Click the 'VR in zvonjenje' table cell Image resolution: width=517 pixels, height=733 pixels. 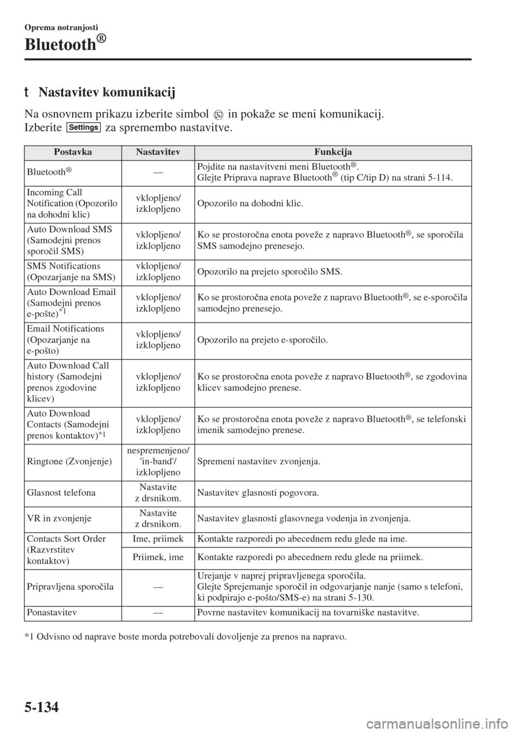click(x=73, y=519)
